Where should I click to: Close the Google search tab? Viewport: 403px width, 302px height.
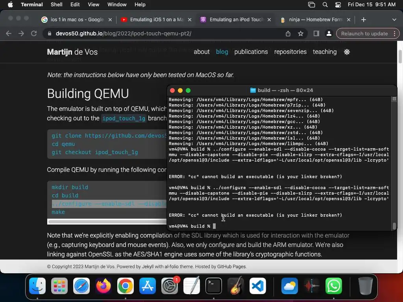click(110, 20)
